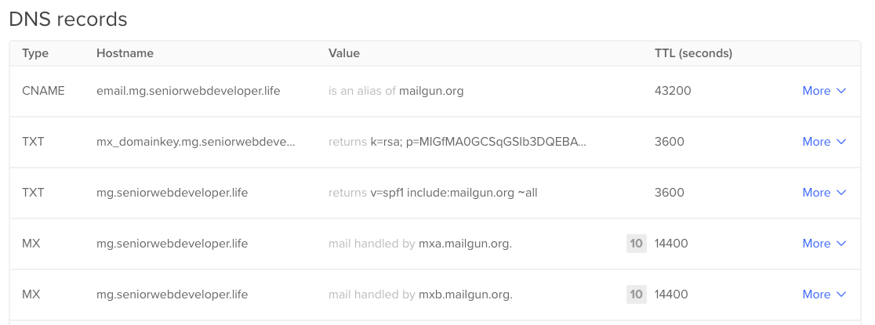Click the Value column header
This screenshot has width=875, height=325.
343,53
